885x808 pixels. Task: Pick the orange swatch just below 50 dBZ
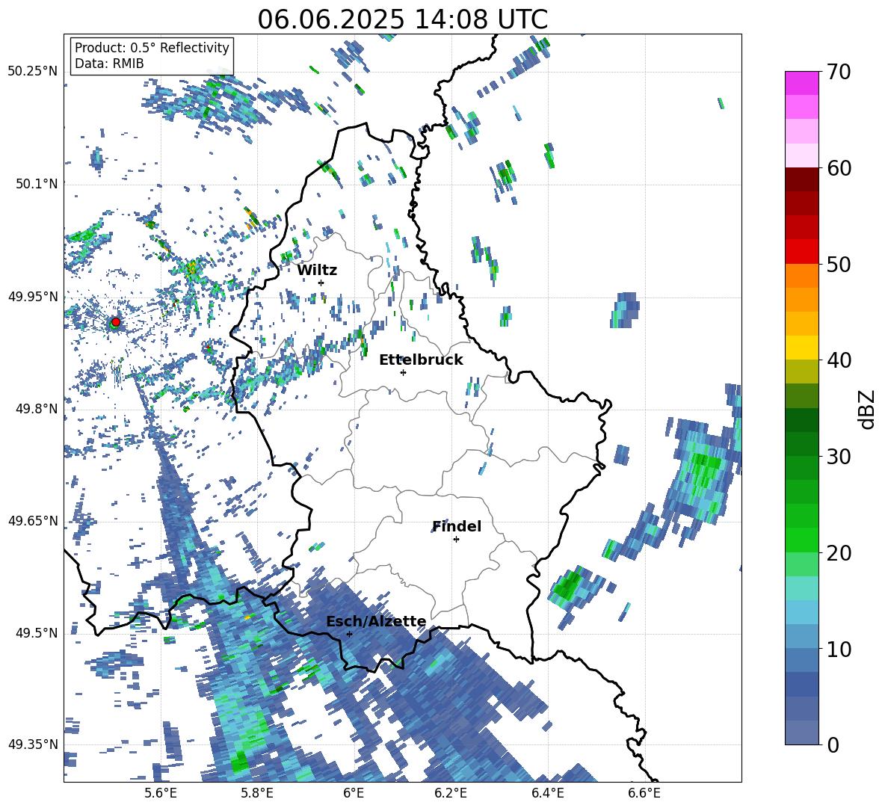(x=801, y=276)
